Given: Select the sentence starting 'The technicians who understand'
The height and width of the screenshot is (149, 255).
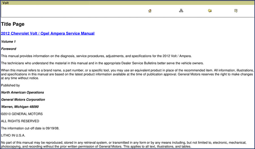Looking at the screenshot, I should (x=102, y=63).
